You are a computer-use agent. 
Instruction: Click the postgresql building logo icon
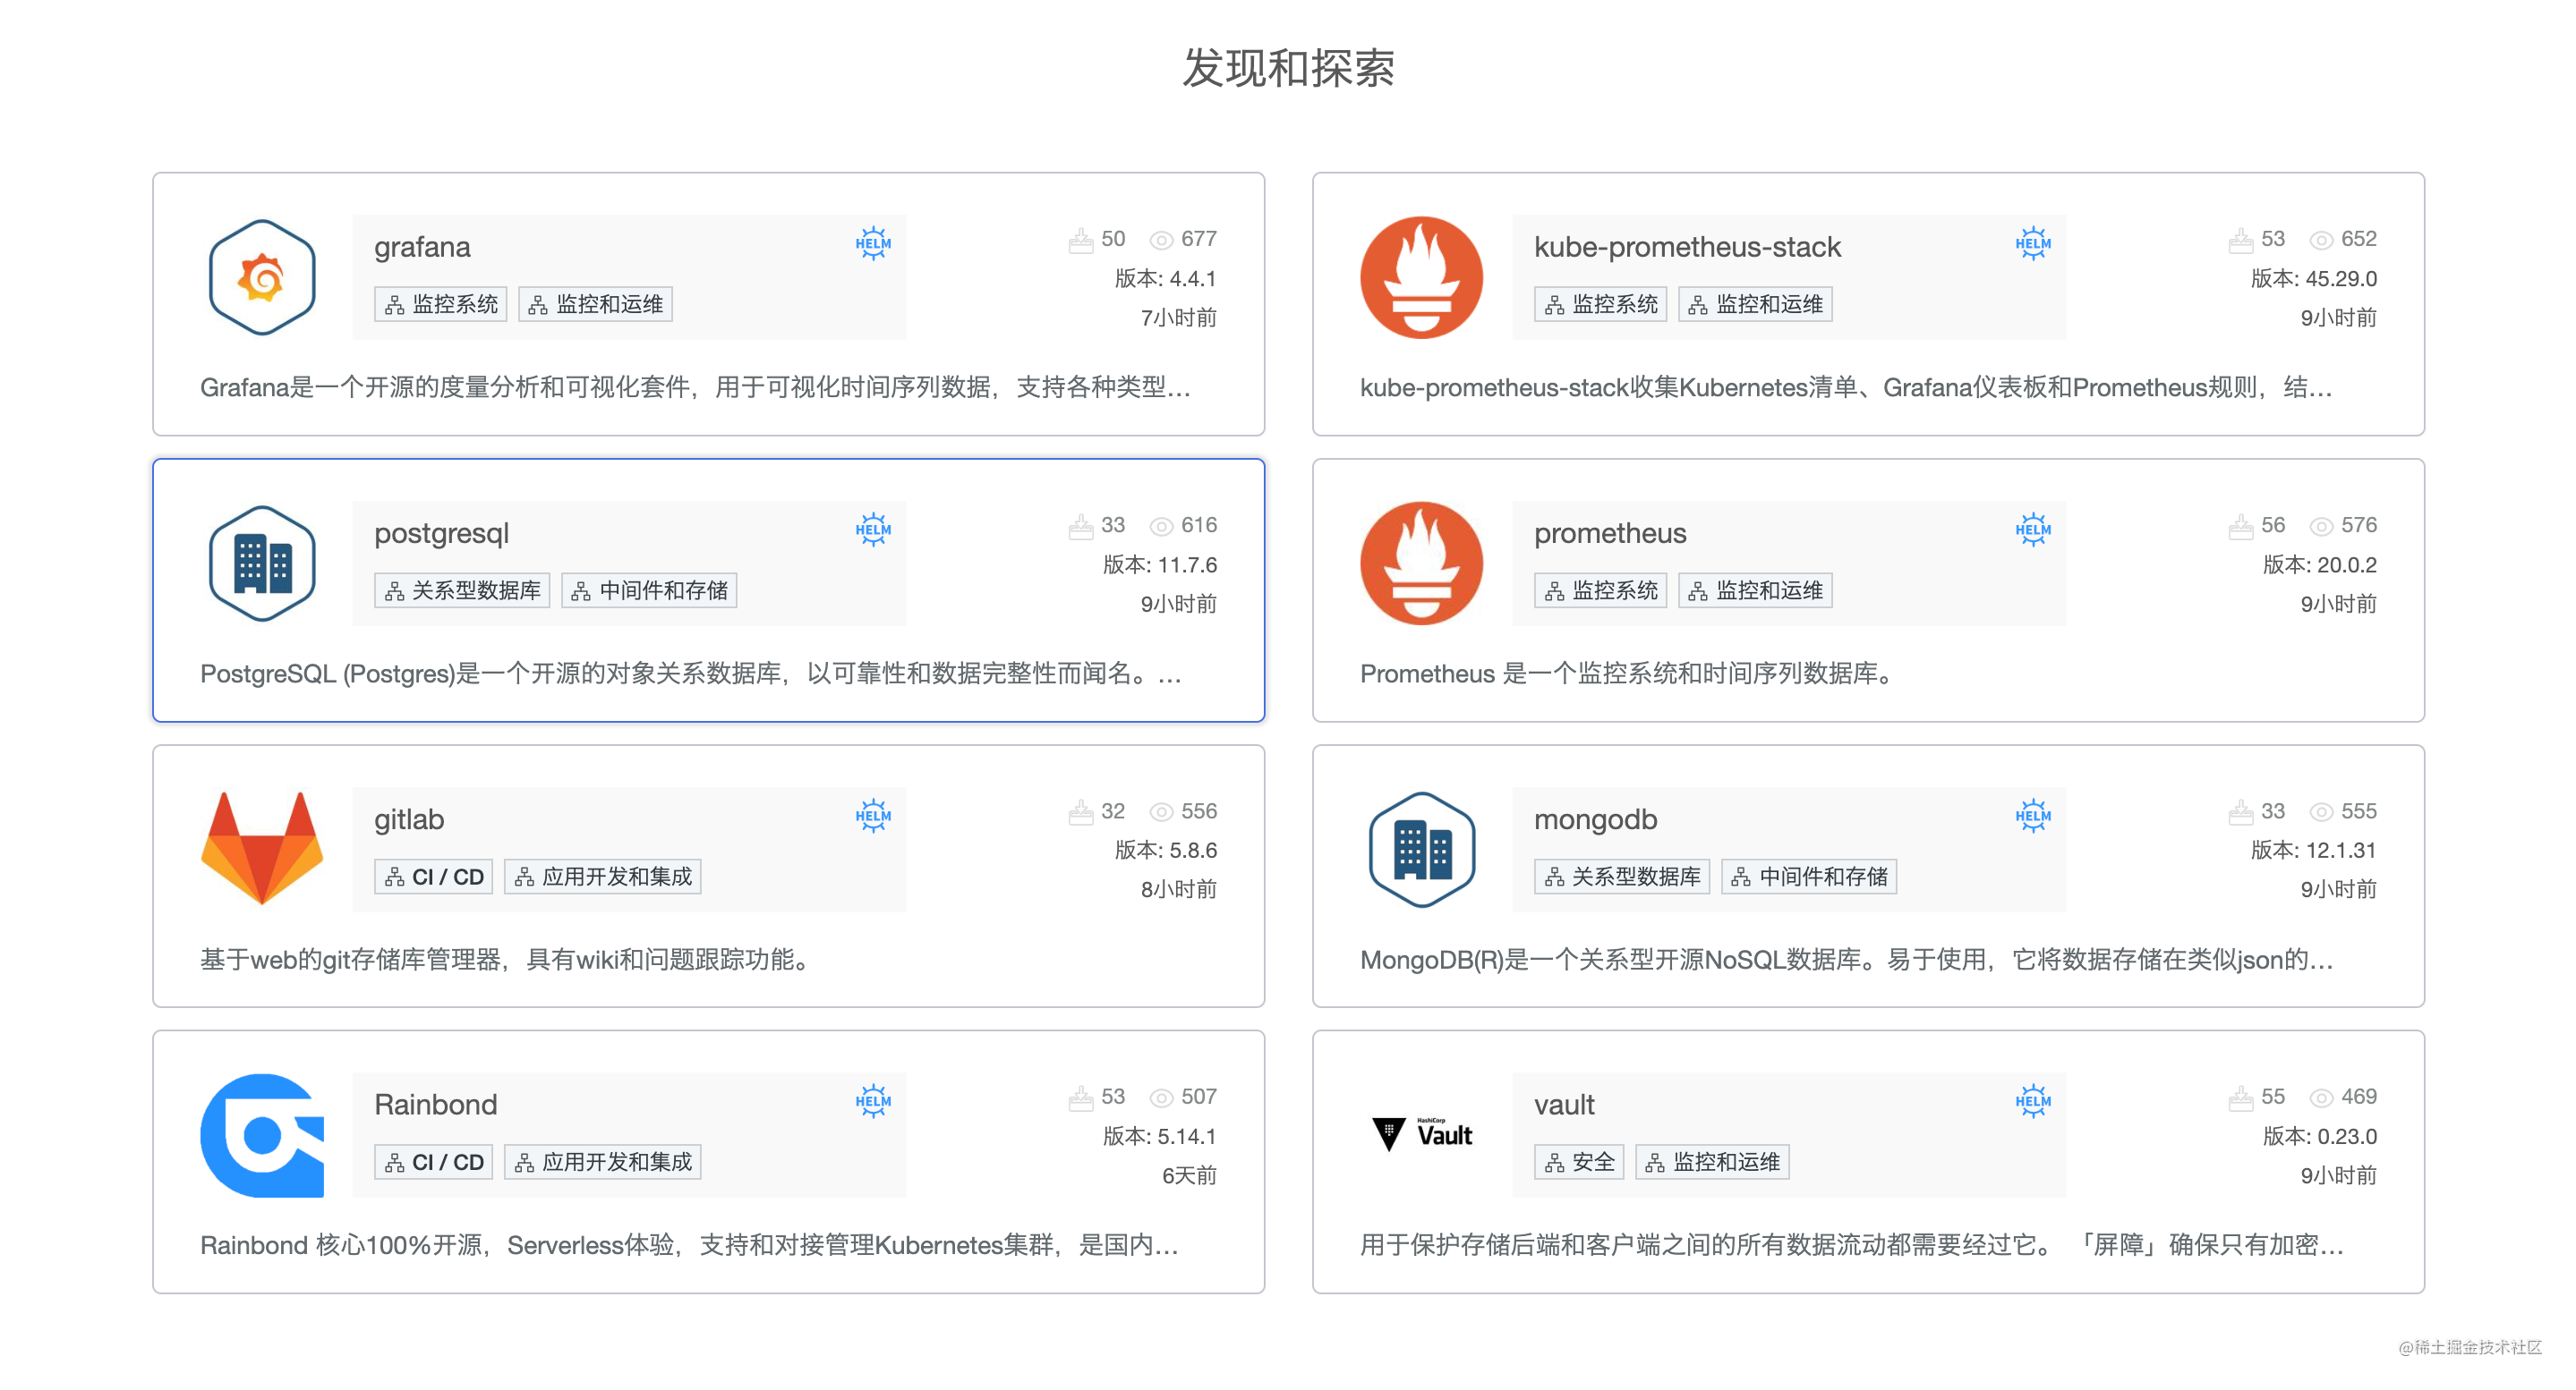262,564
